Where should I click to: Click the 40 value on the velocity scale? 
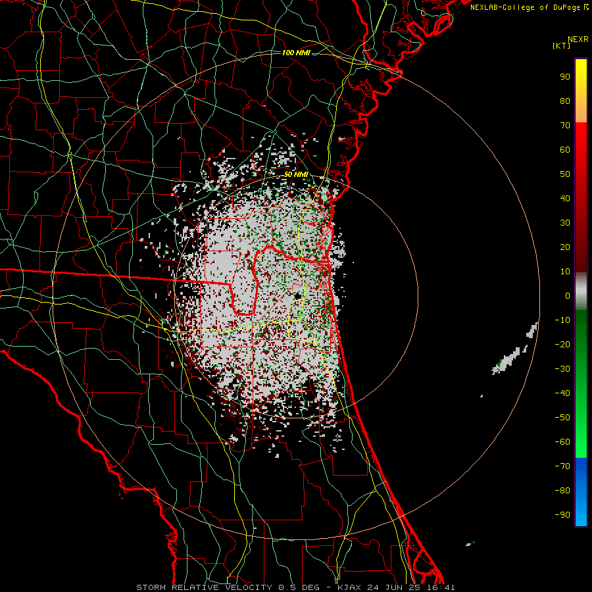[565, 198]
